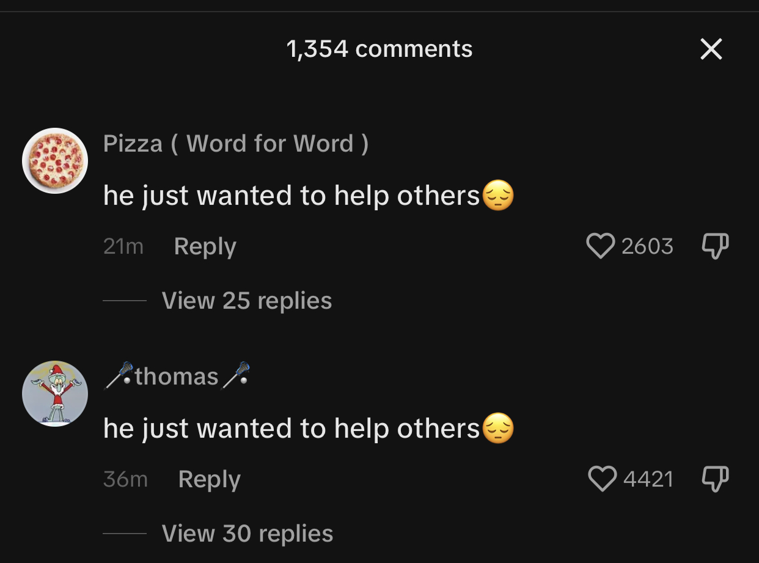The height and width of the screenshot is (563, 759).
Task: Expand View 25 replies
Action: pyautogui.click(x=247, y=301)
